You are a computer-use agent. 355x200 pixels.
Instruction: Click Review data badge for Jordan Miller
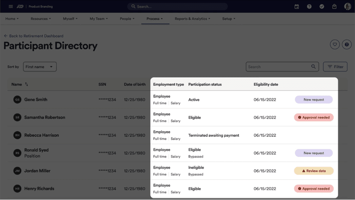tap(314, 171)
